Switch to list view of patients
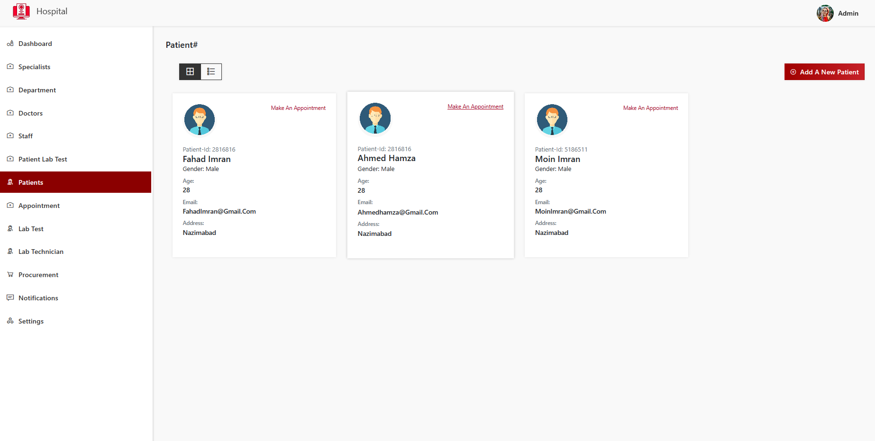Screen dimensions: 875x441 pos(211,72)
